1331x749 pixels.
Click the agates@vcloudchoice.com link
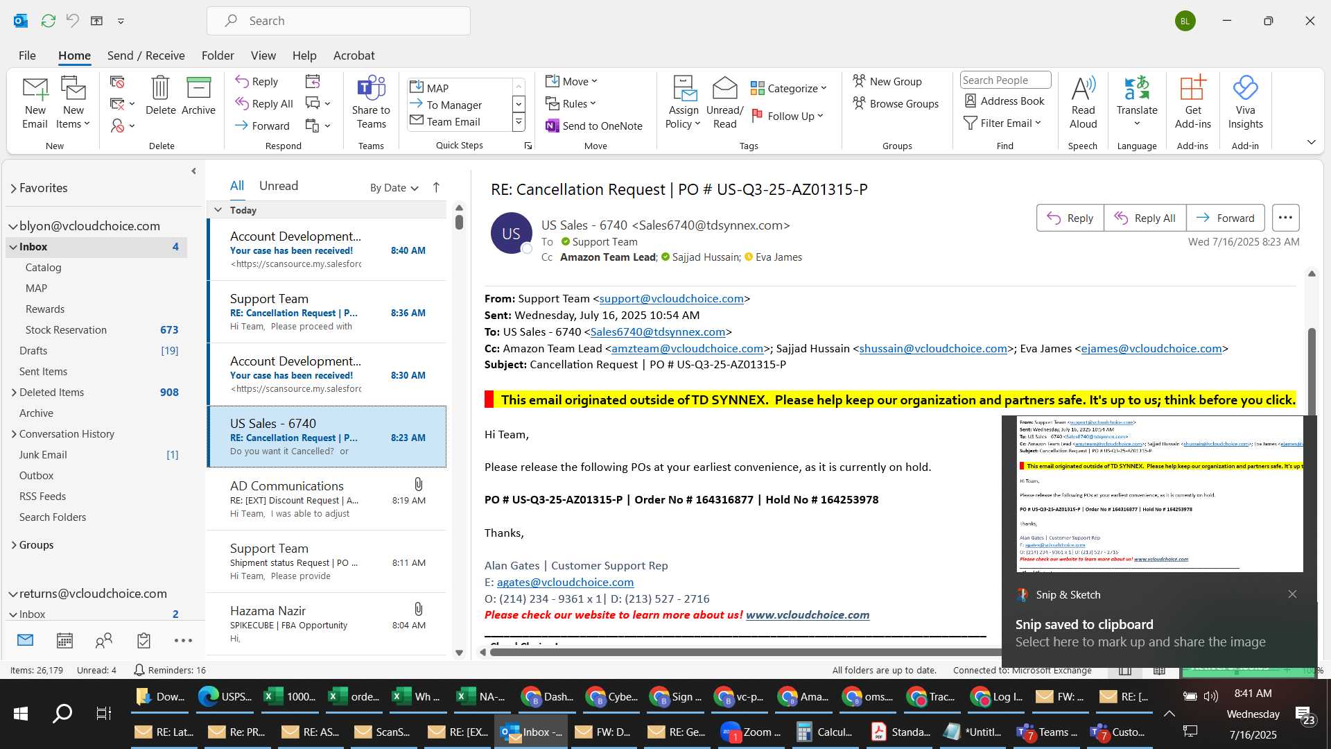565,583
